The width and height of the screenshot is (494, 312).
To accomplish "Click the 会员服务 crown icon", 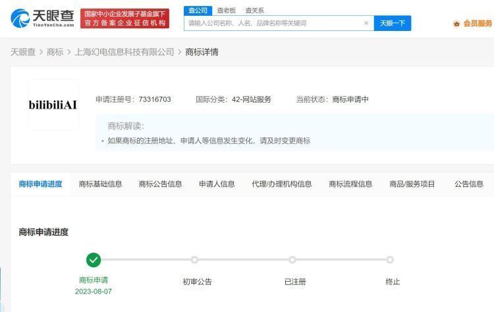I will pos(456,24).
